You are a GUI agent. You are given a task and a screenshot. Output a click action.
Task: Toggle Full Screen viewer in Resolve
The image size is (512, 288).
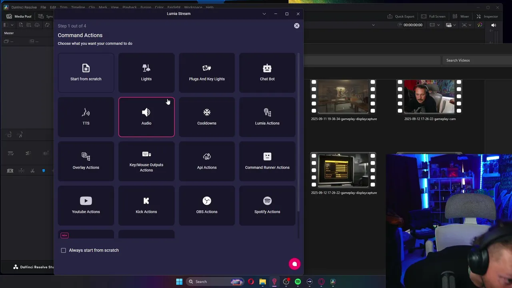tap(433, 16)
